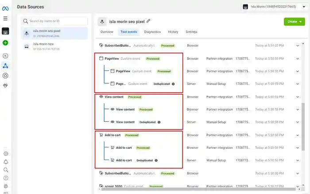Click the Meta logo icon
The height and width of the screenshot is (194, 310).
[x=5, y=8]
